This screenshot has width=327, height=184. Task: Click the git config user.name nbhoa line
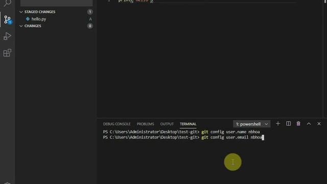coord(181,132)
